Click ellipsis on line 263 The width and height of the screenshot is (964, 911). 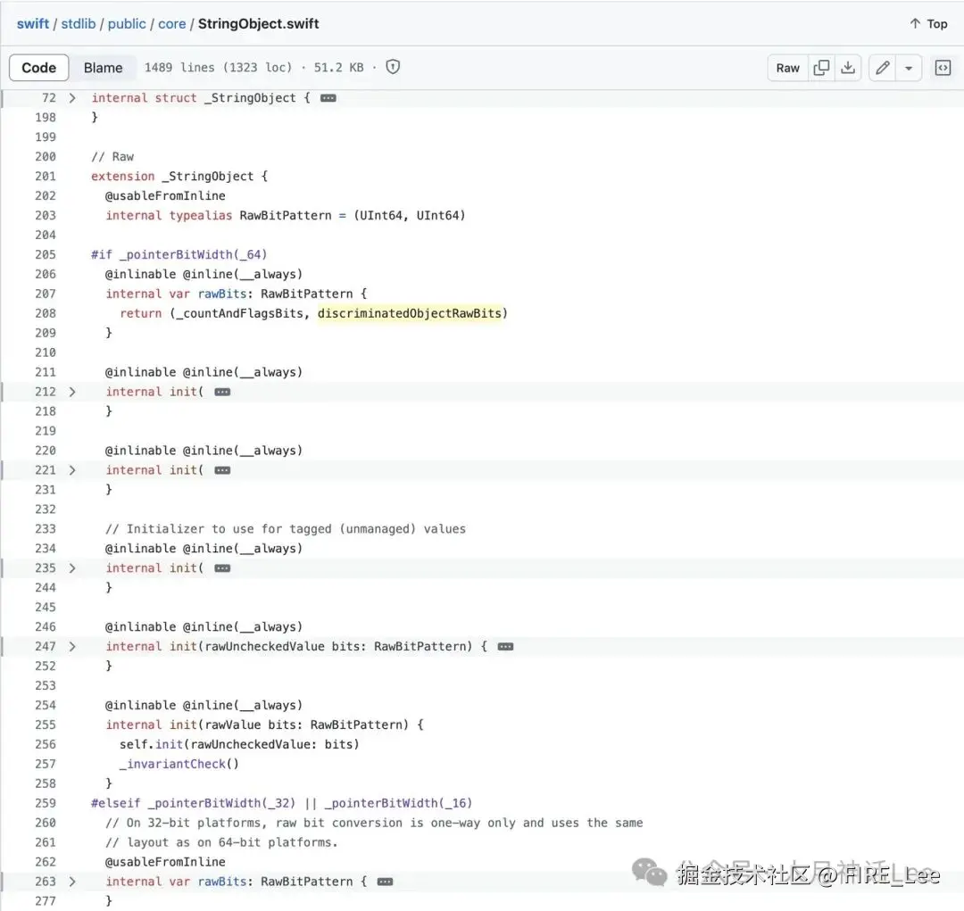click(x=385, y=882)
